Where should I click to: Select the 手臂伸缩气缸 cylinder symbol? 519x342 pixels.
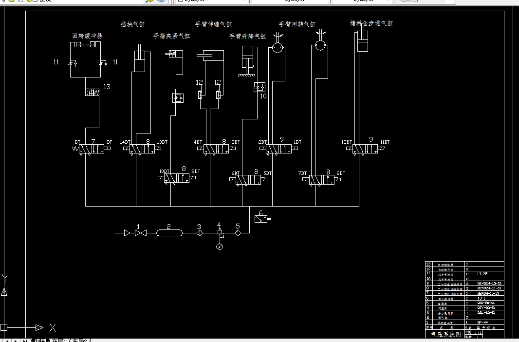[x=210, y=56]
